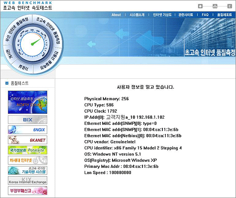Open 게시판 segment on the dial

coord(9,54)
